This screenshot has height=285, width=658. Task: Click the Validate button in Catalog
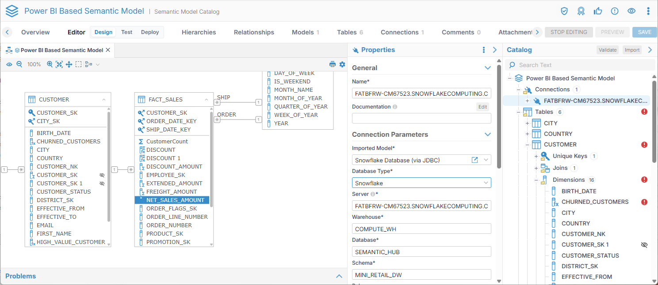coord(607,50)
